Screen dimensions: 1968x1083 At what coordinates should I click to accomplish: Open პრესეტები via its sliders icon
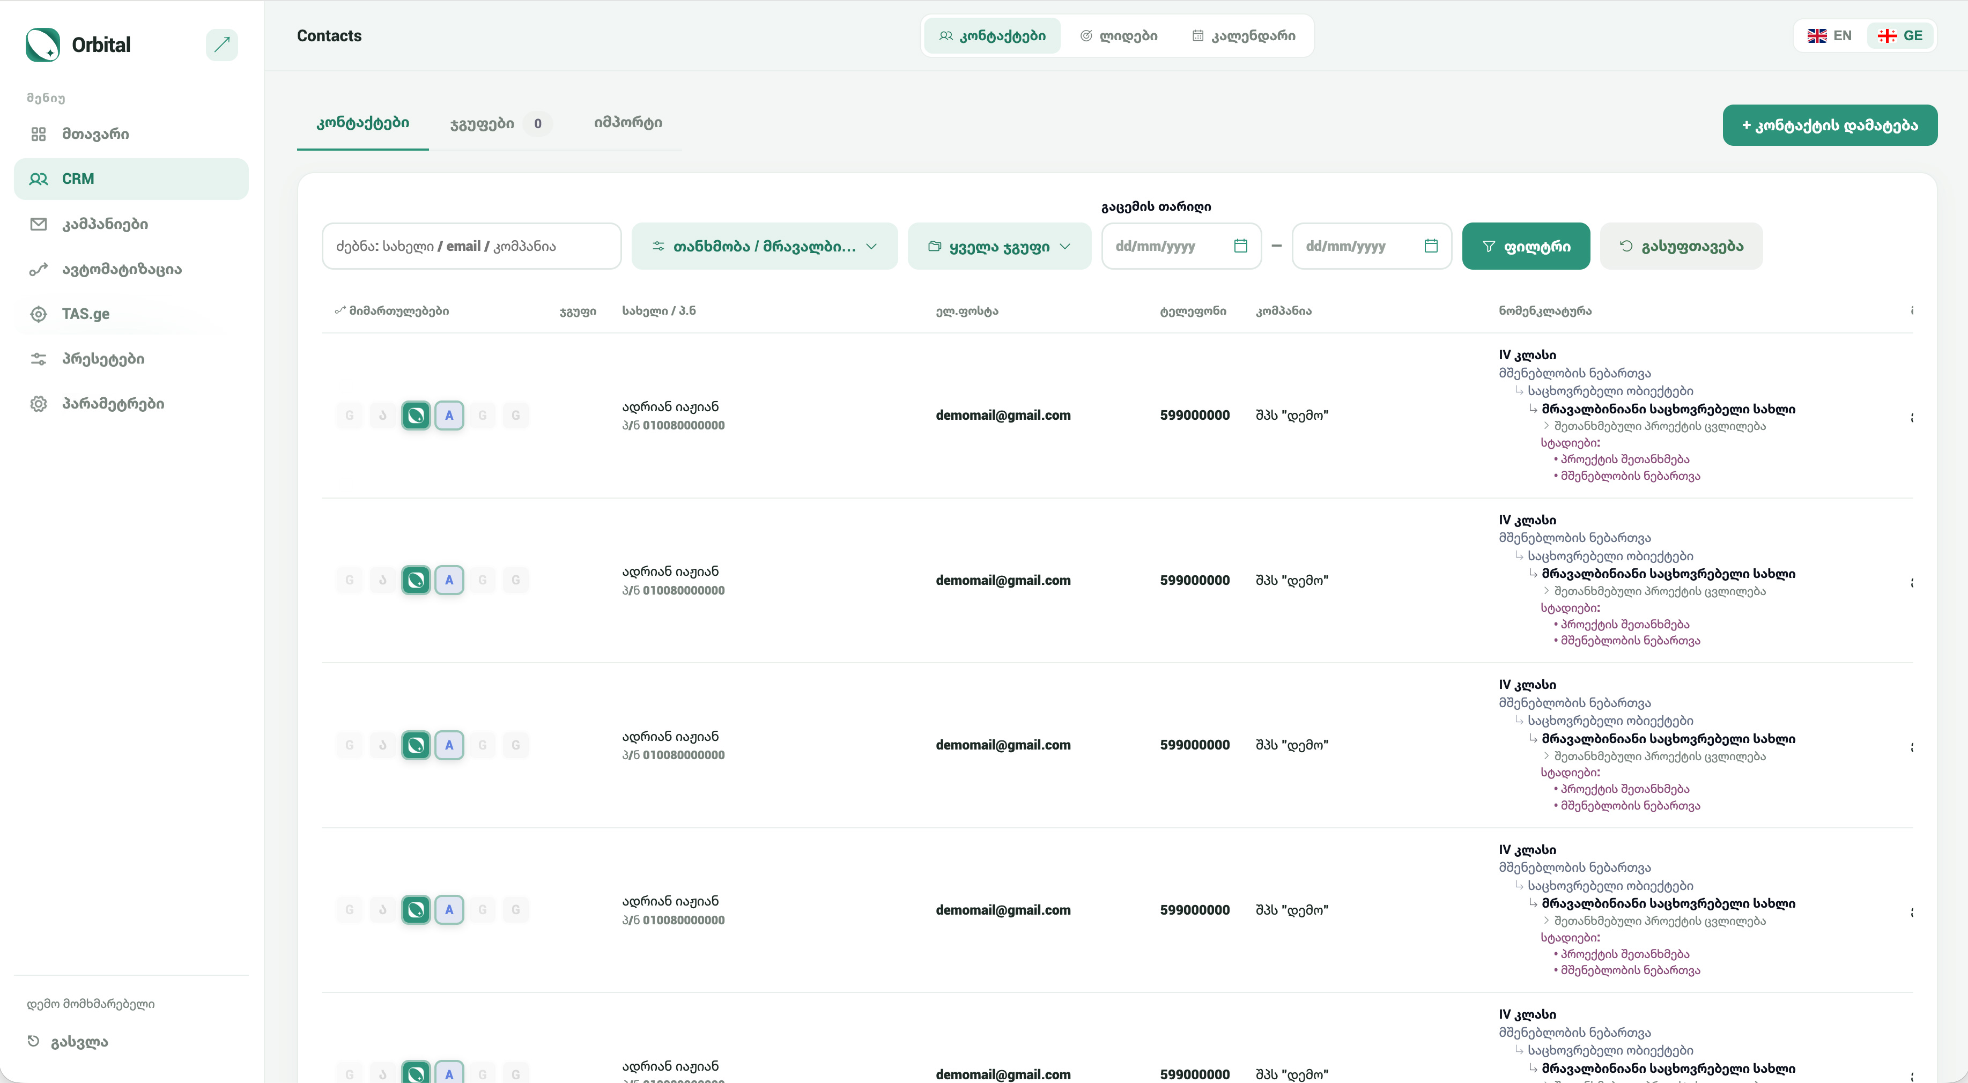click(x=38, y=359)
